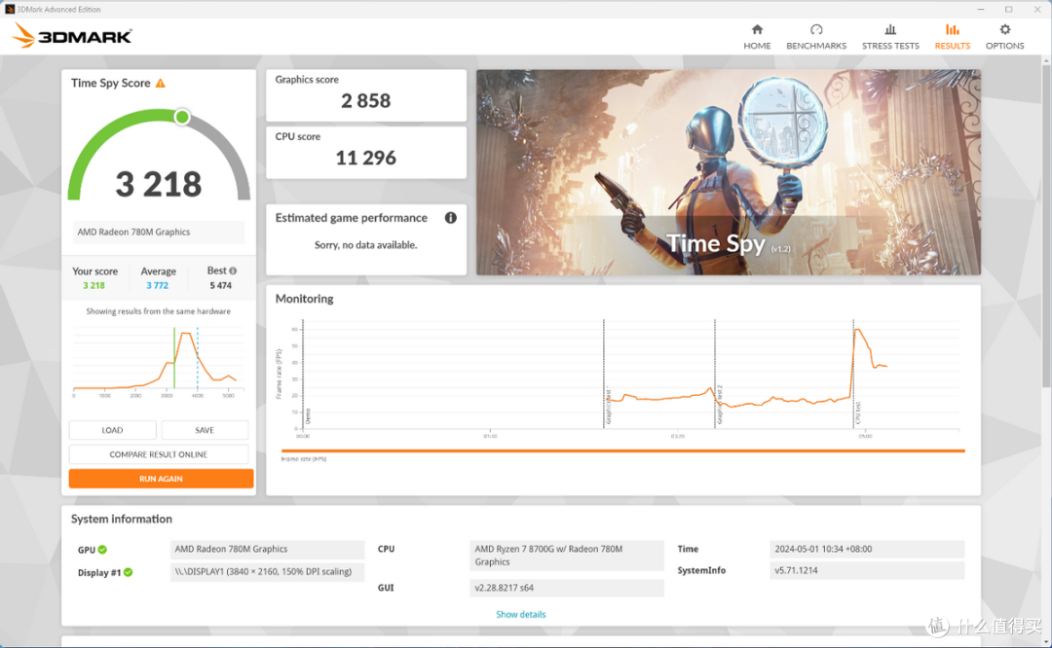Minimize the 3DMark window

coord(981,10)
